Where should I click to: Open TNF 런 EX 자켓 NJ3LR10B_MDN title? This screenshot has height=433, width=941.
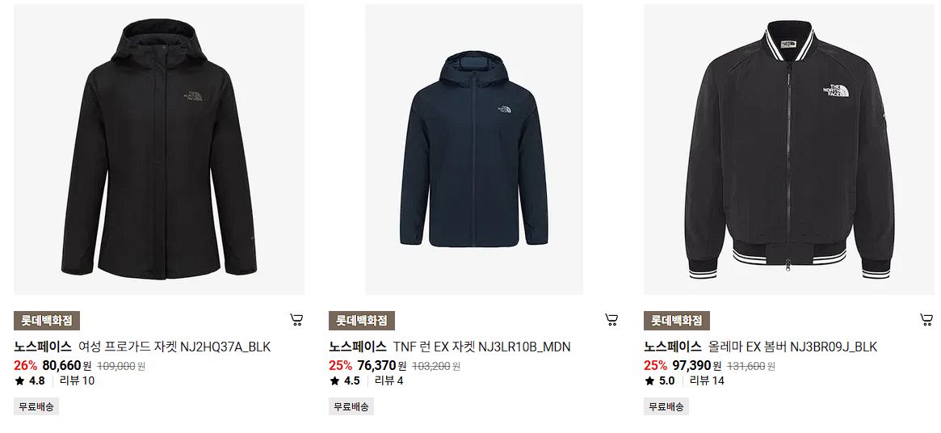[482, 347]
